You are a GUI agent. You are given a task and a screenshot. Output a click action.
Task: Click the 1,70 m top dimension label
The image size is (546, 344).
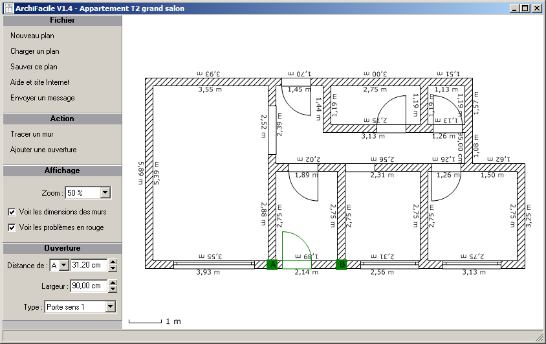pyautogui.click(x=300, y=74)
